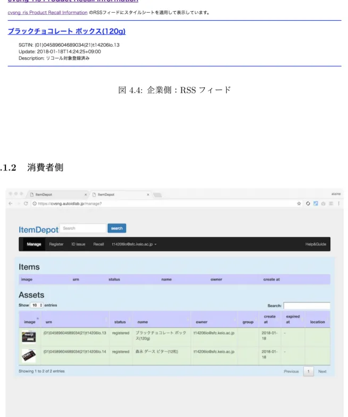Image resolution: width=348 pixels, height=417 pixels.
Task: Click the DARS chocolate thumbnail
Action: pos(29,356)
